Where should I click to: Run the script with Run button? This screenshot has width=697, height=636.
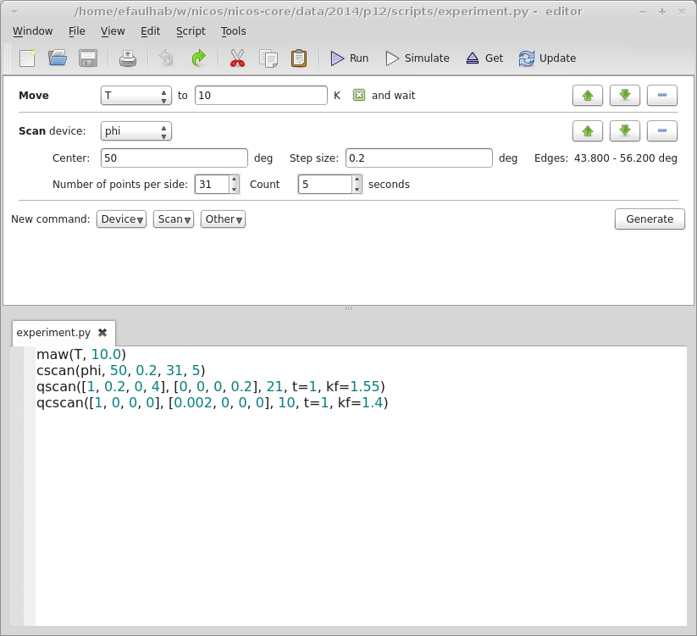(x=349, y=58)
